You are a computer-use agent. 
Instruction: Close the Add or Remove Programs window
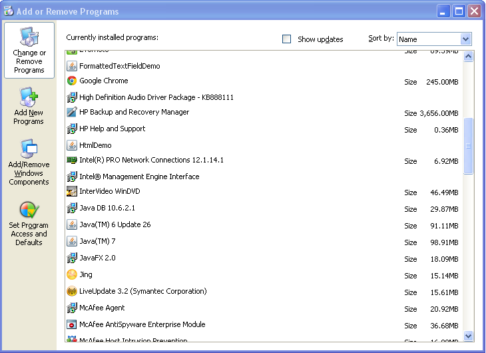click(x=474, y=11)
